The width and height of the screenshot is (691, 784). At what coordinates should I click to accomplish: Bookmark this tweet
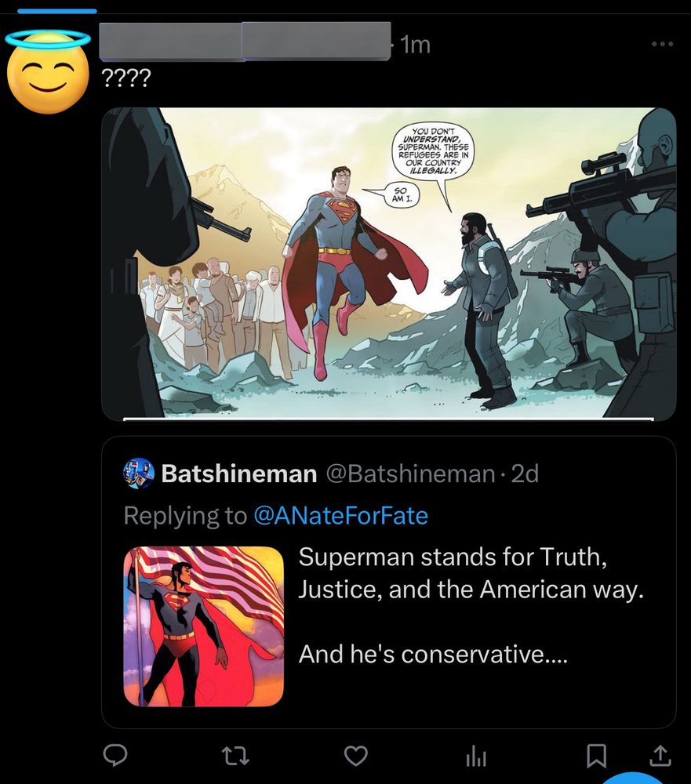[596, 755]
